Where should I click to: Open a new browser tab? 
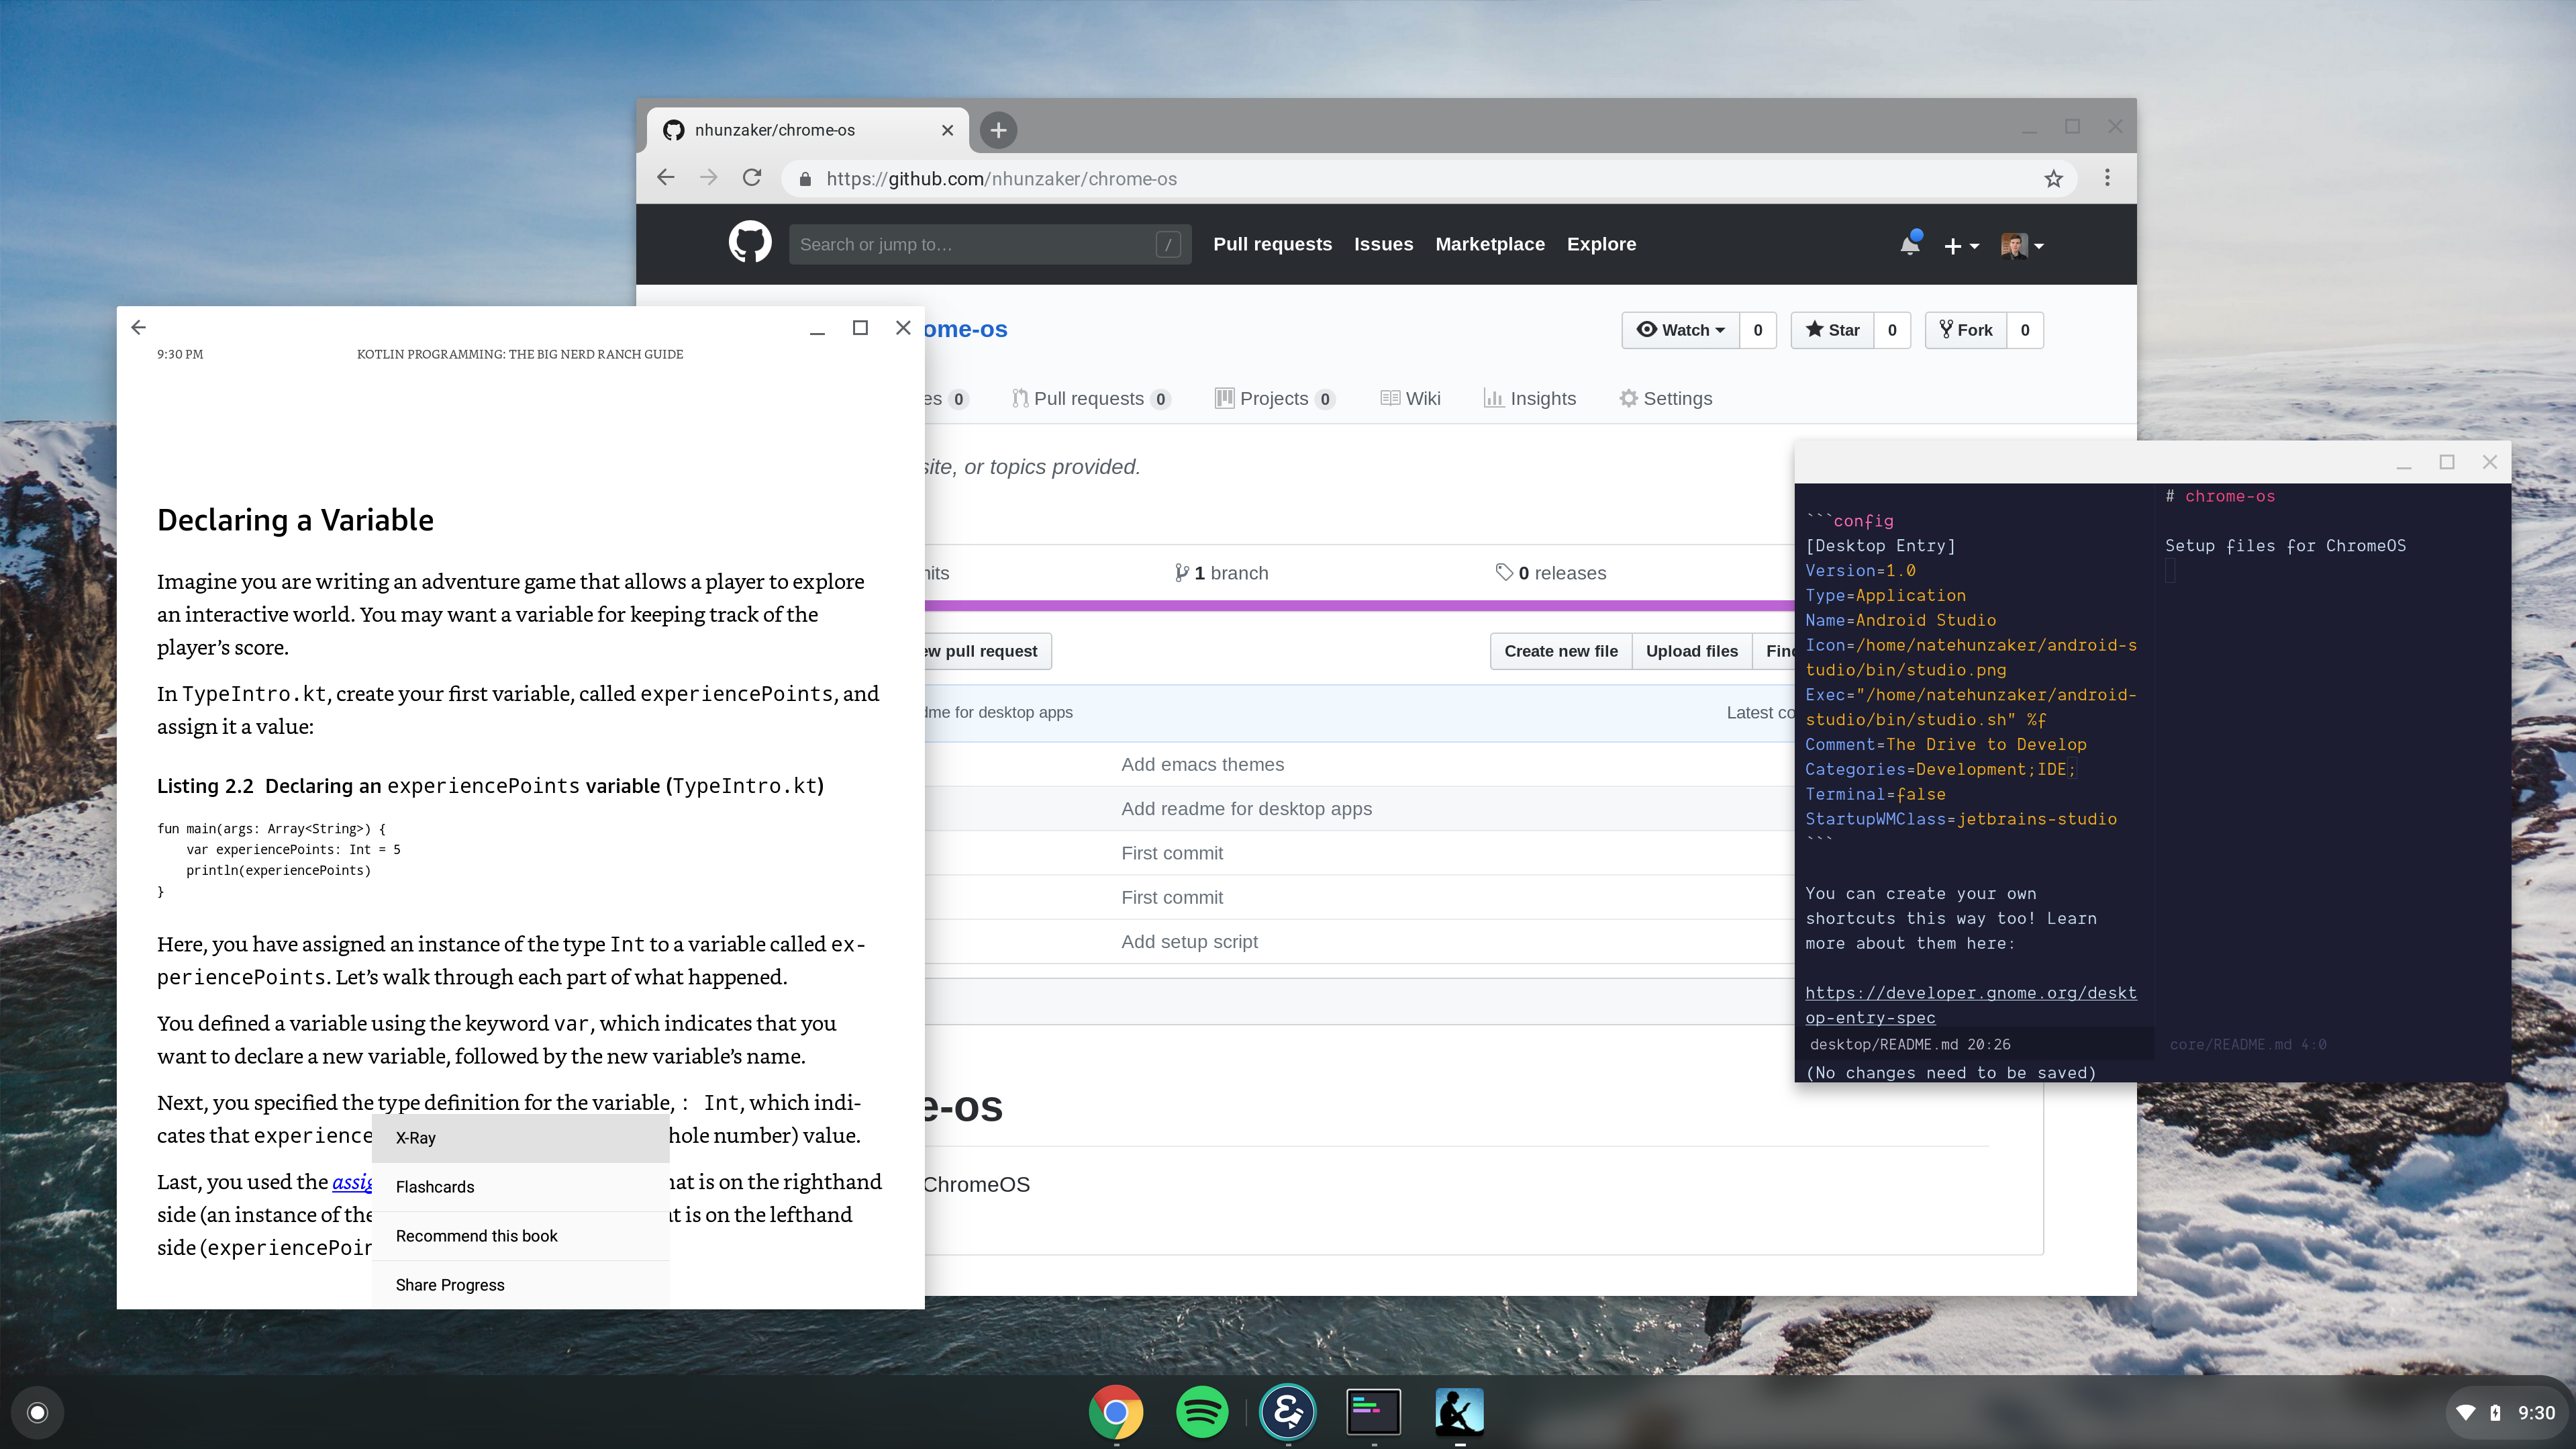click(x=997, y=130)
